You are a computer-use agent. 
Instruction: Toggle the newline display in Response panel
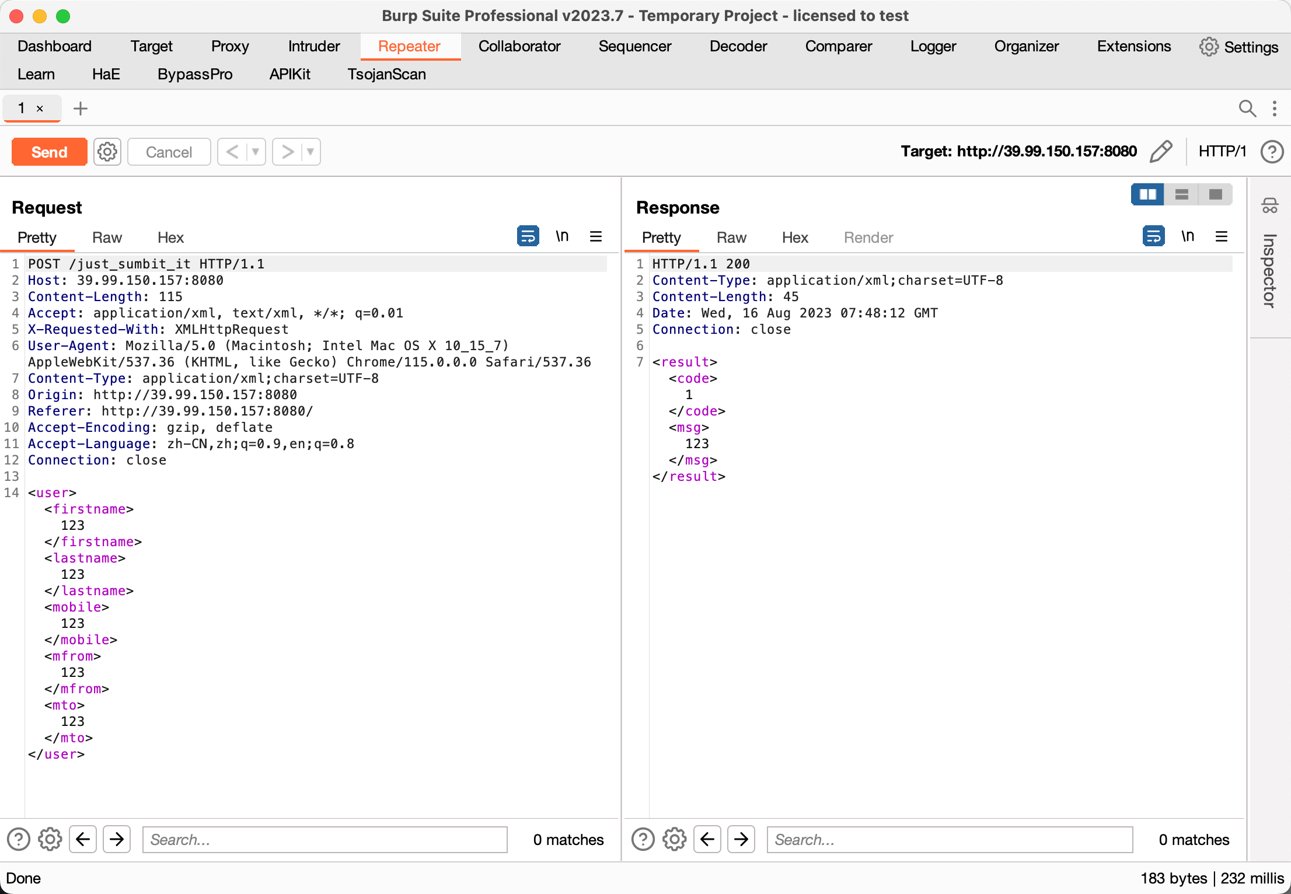tap(1187, 238)
